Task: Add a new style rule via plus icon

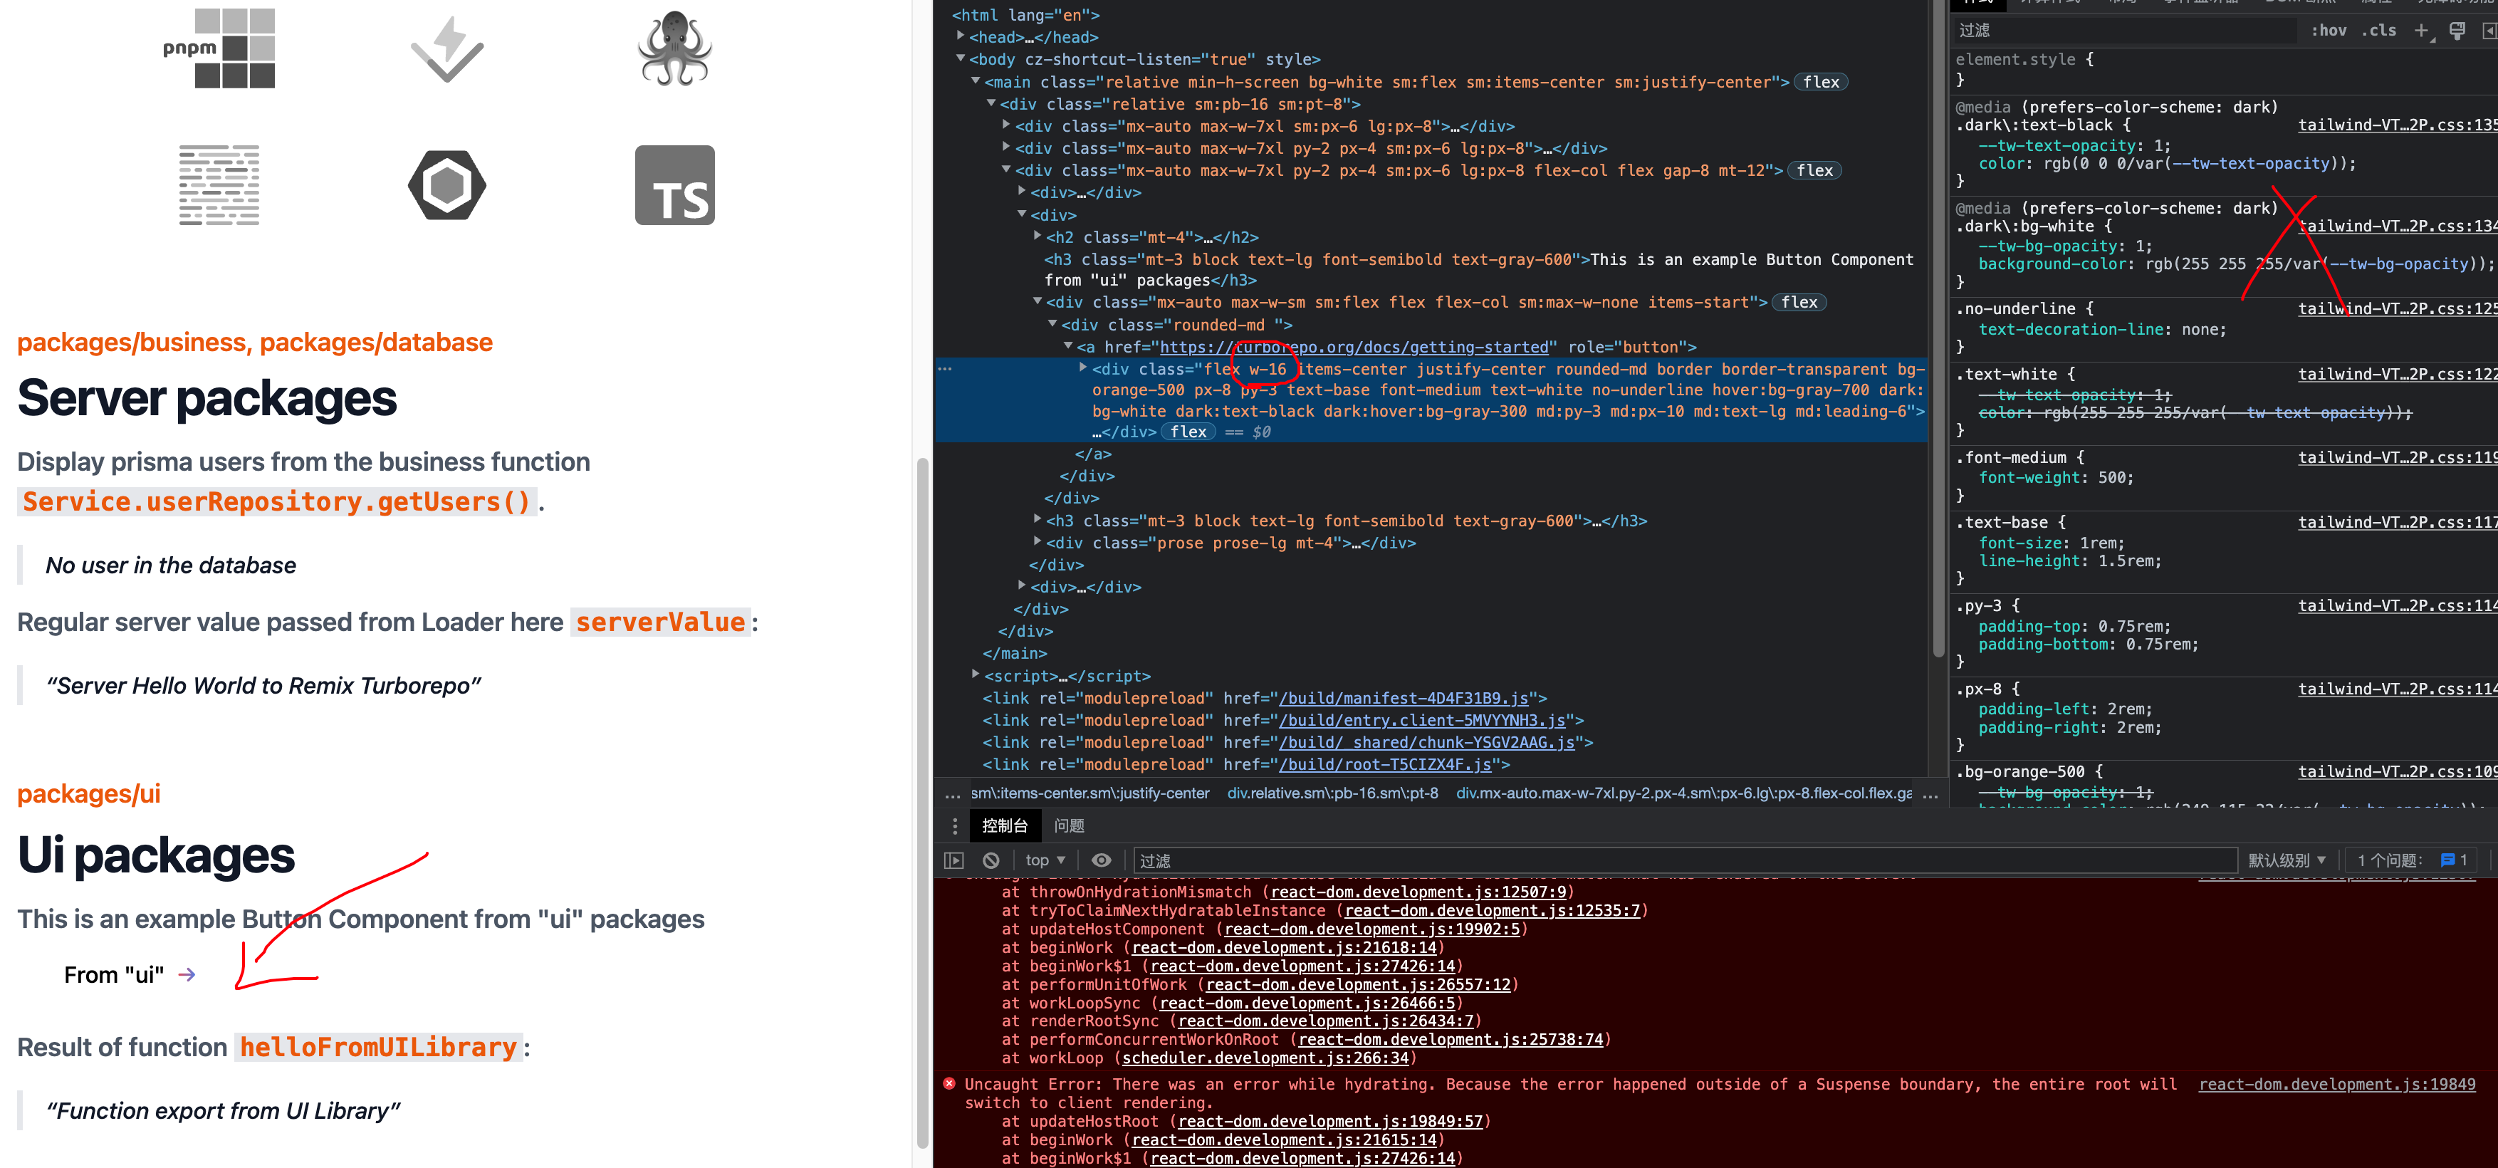Action: [2421, 30]
